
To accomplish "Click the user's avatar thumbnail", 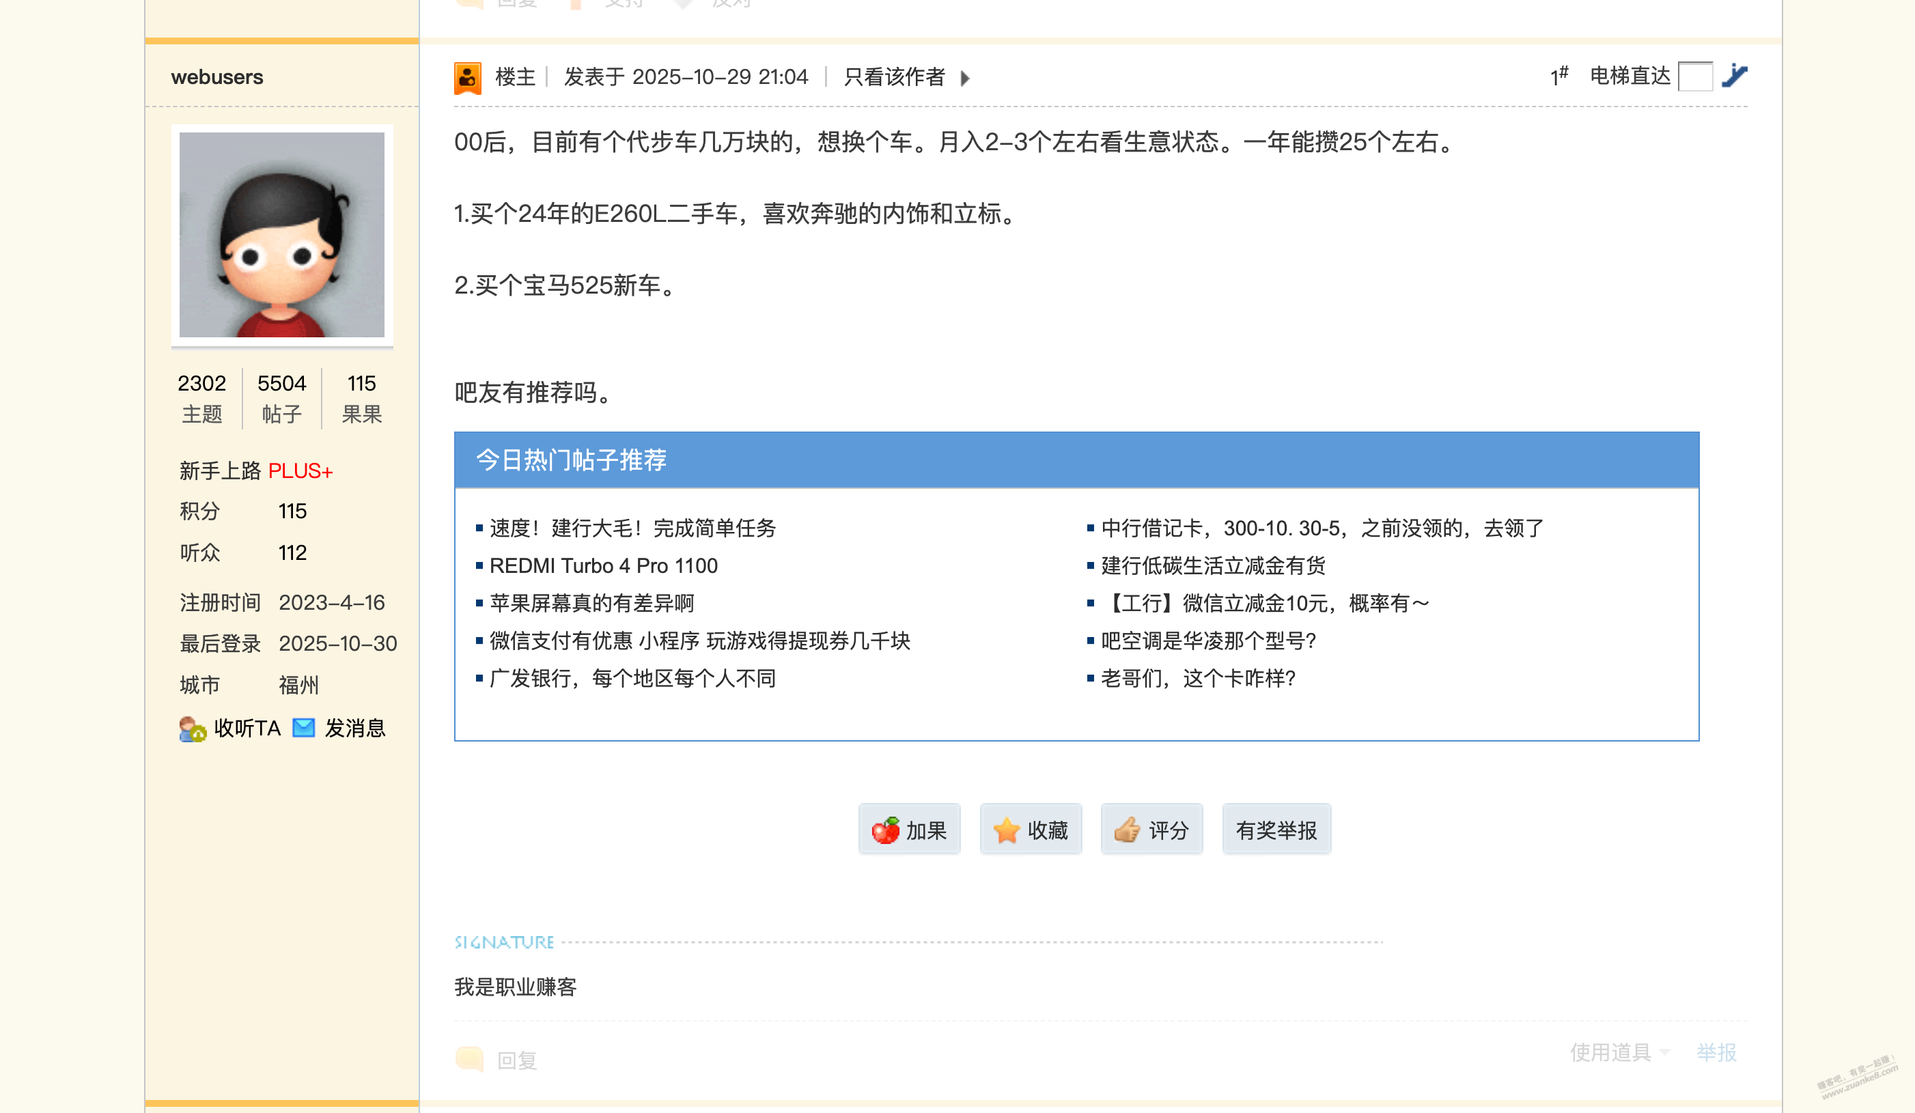I will click(x=282, y=235).
